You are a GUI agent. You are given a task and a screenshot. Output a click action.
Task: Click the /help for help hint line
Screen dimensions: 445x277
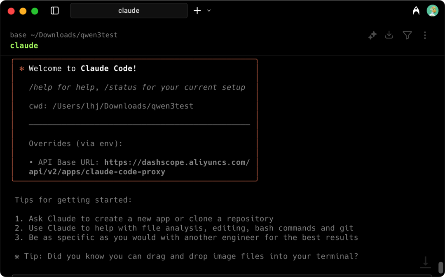(x=137, y=87)
